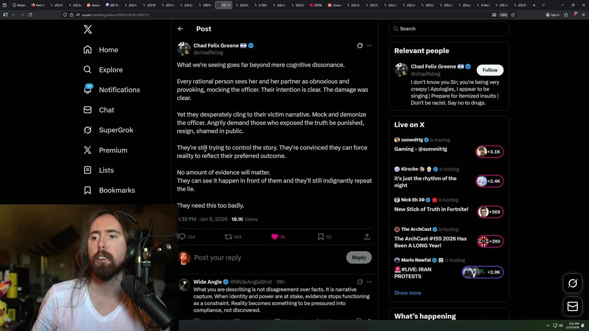The width and height of the screenshot is (589, 331).
Task: Open 'New Stick of Truth in Fortnite!' stream
Action: tap(431, 209)
